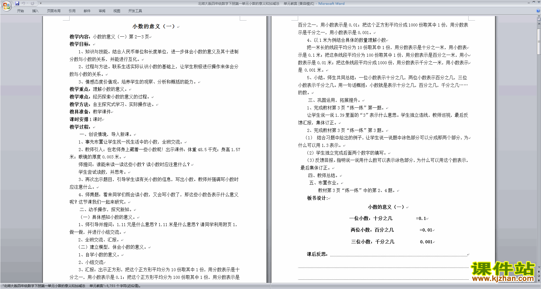Image resolution: width=541 pixels, height=289 pixels.
Task: Expand Customize Quick Access Toolbar dropdown
Action: 41,3
